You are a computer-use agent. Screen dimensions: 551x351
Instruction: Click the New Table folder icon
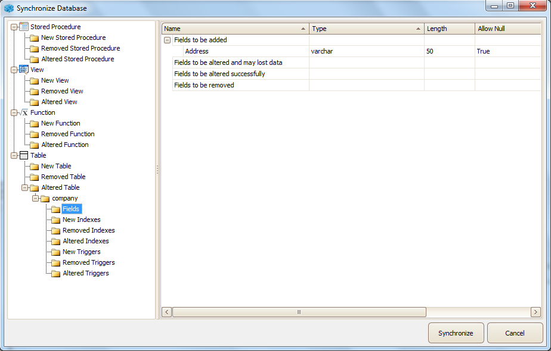[x=34, y=166]
